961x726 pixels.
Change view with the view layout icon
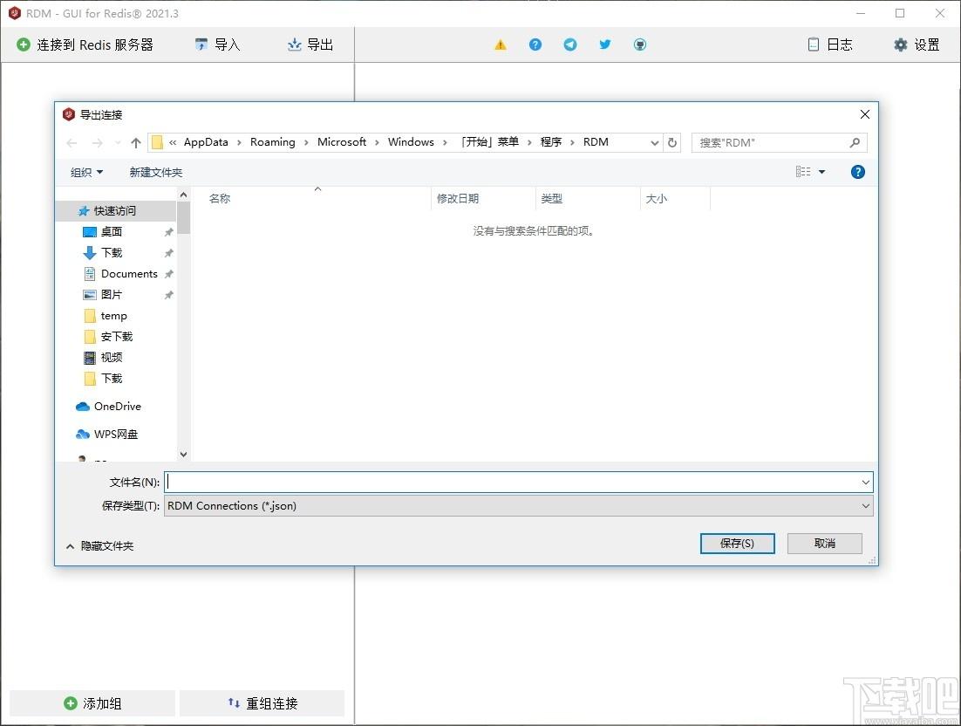[803, 172]
